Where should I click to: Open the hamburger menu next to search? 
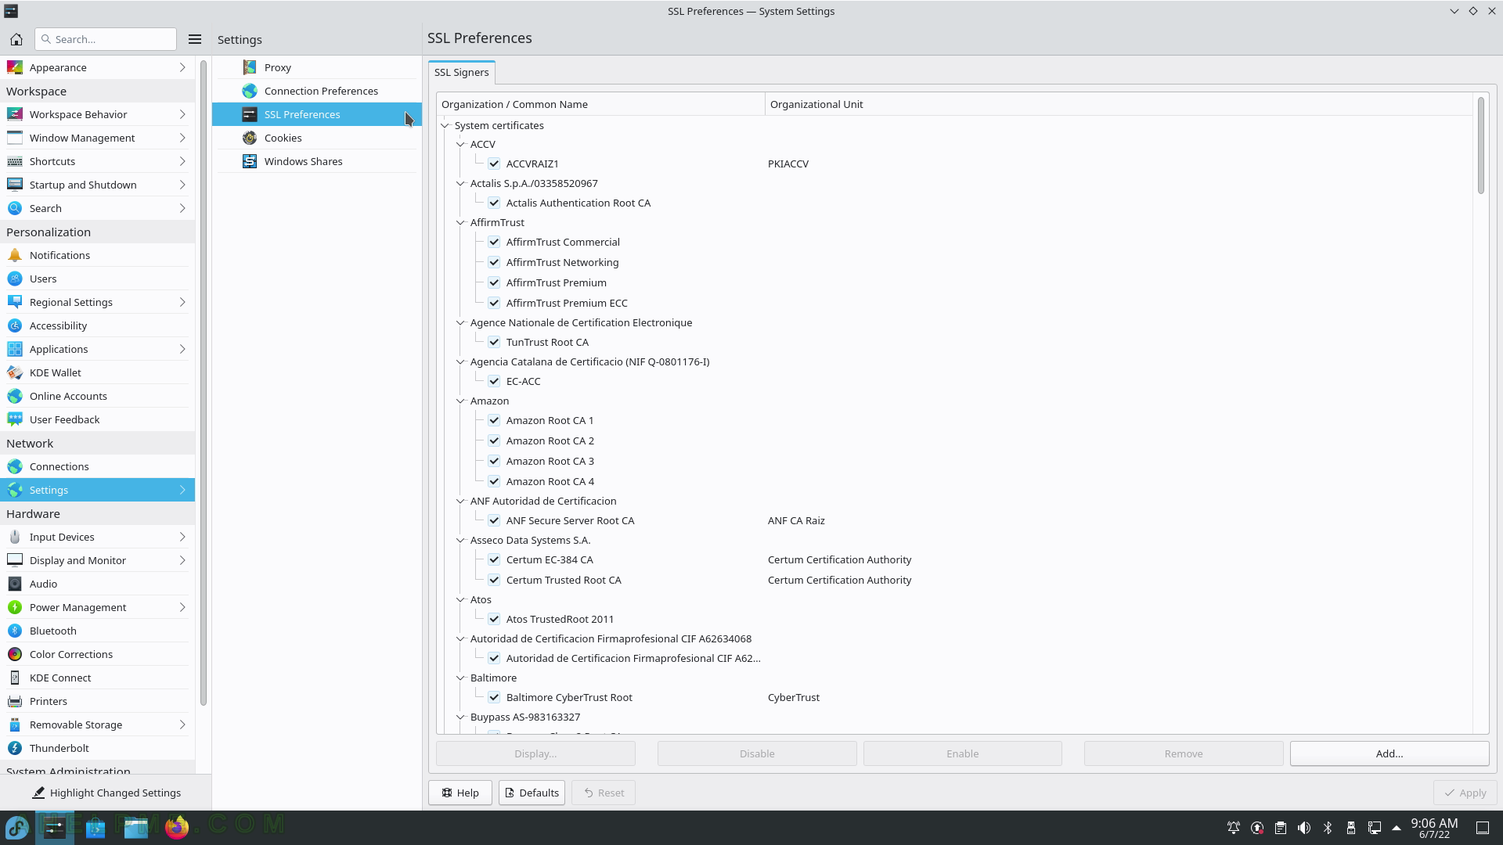point(195,39)
